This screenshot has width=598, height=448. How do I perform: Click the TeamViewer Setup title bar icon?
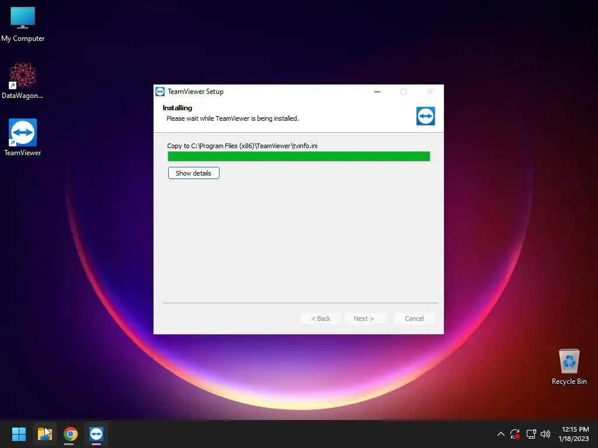pos(160,92)
